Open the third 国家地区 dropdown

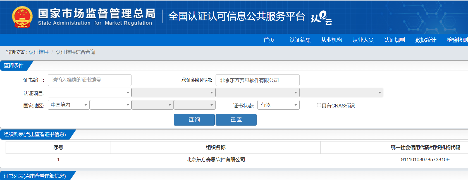coord(152,105)
